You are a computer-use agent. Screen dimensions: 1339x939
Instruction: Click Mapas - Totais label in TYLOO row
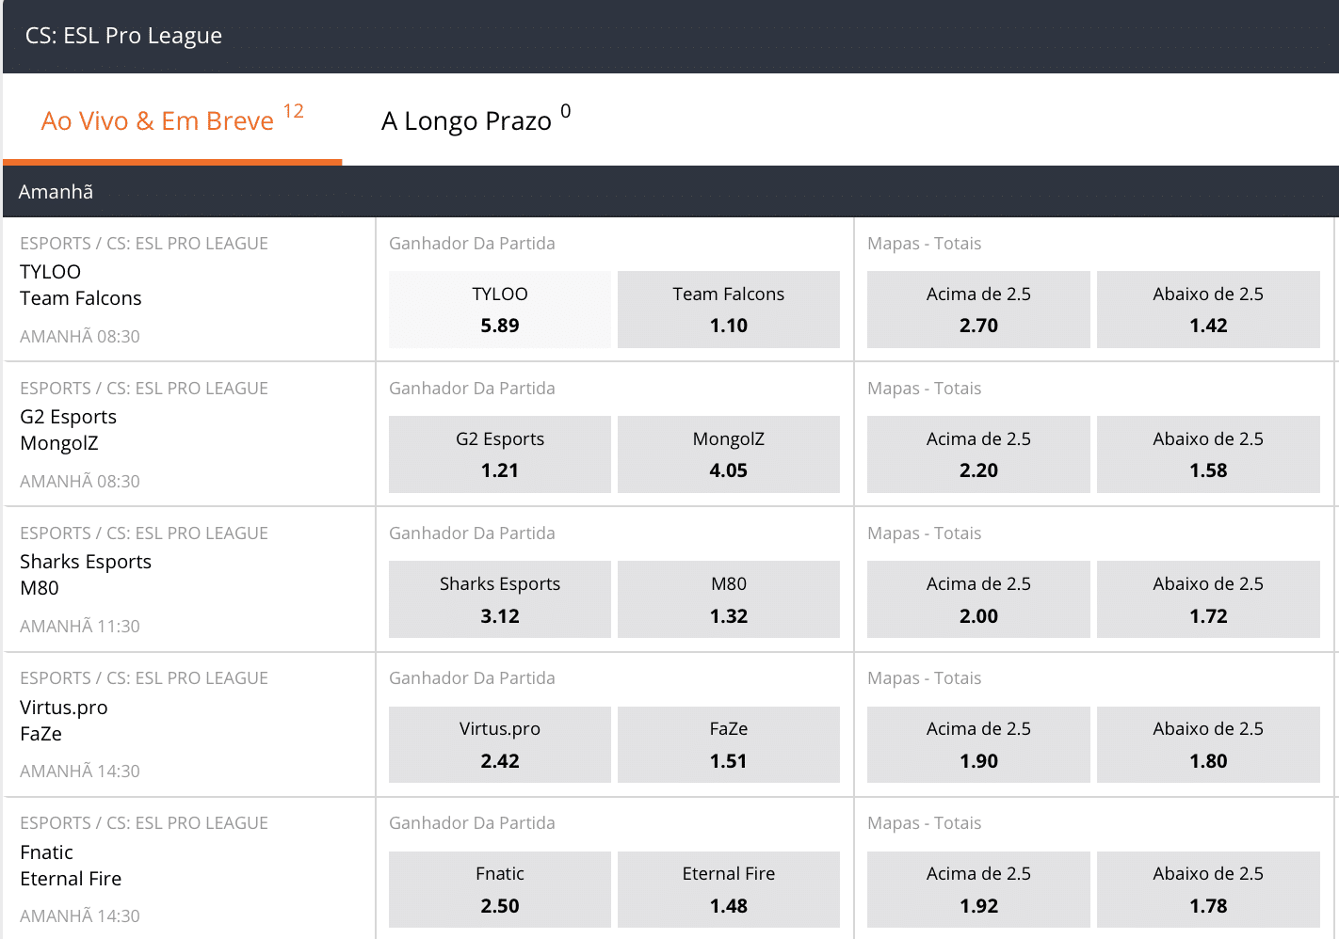tap(925, 244)
